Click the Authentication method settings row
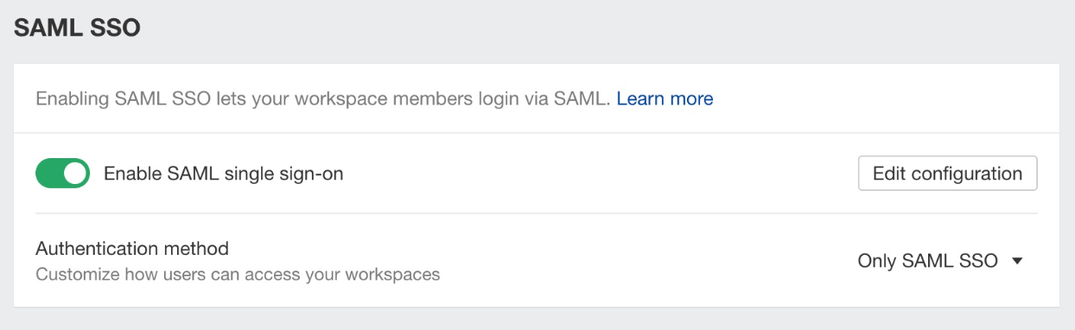 (x=536, y=261)
